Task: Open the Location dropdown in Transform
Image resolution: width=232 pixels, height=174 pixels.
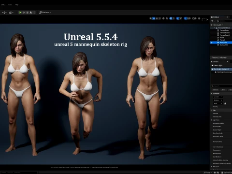Action: point(218,97)
